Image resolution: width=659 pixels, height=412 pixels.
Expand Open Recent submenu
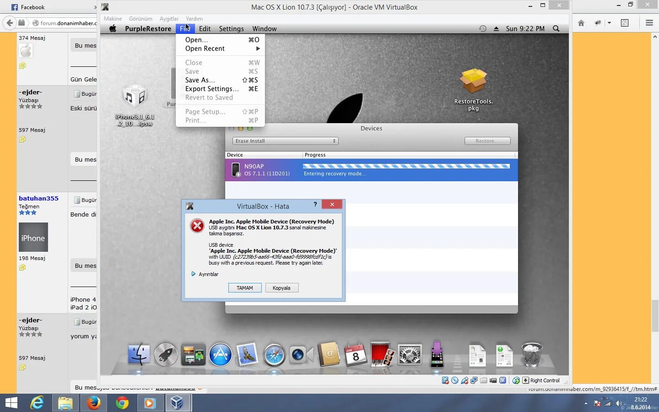220,49
